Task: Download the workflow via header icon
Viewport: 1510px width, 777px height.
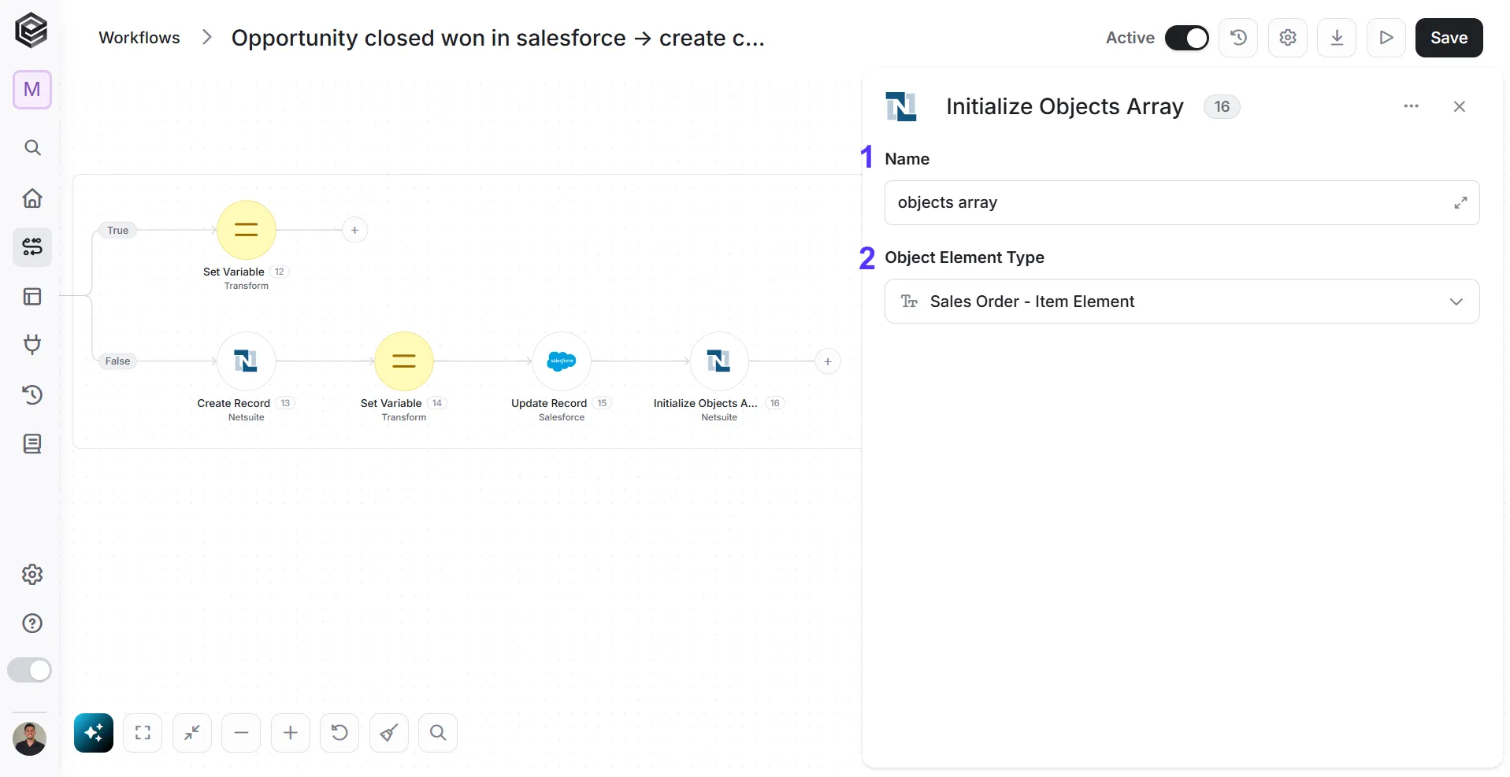Action: click(x=1337, y=38)
